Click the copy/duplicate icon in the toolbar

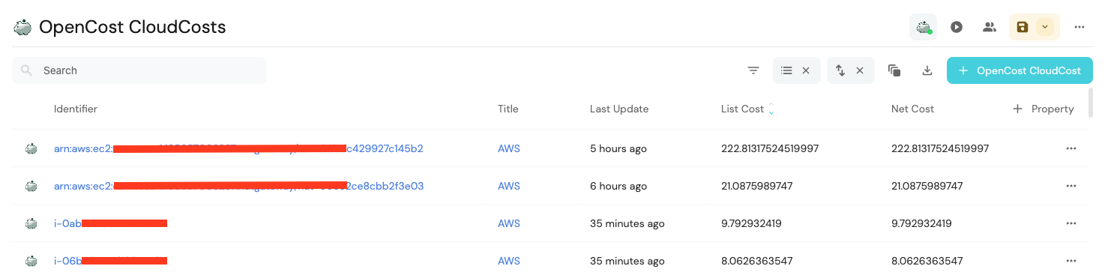tap(894, 70)
